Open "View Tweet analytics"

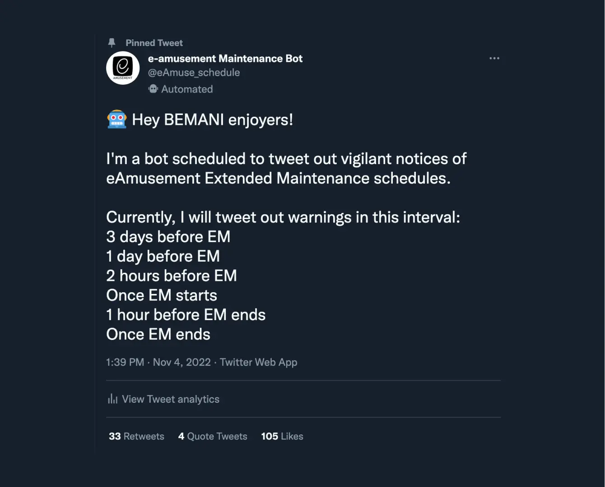(171, 399)
